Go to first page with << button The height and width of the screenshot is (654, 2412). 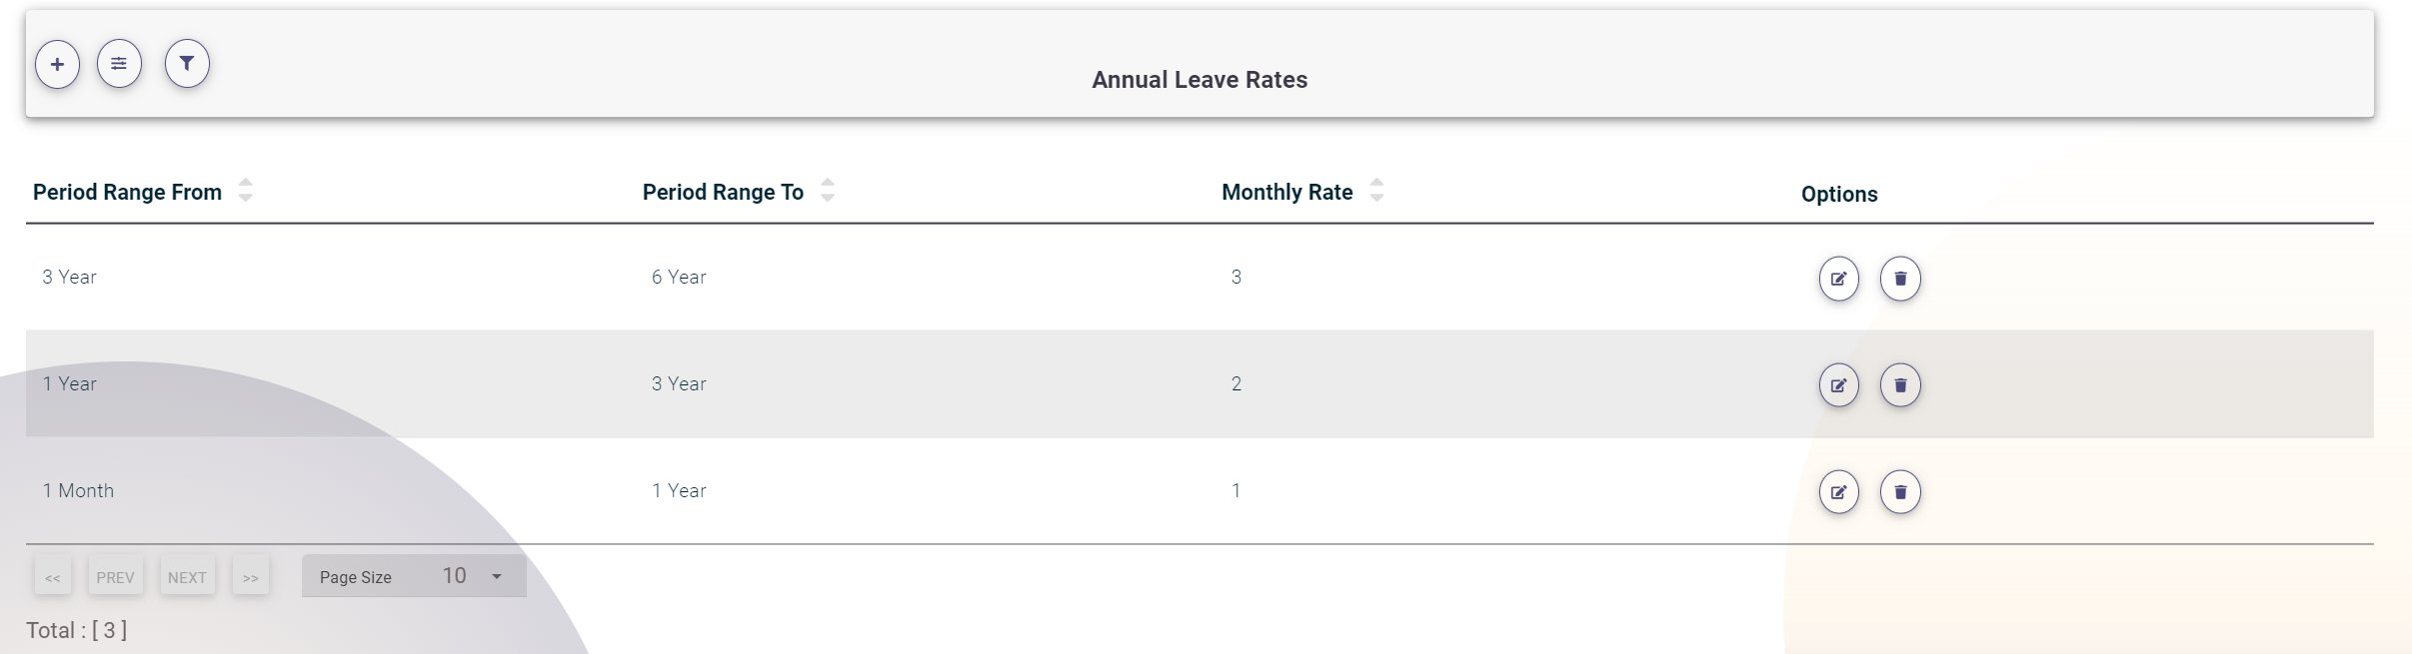[53, 576]
